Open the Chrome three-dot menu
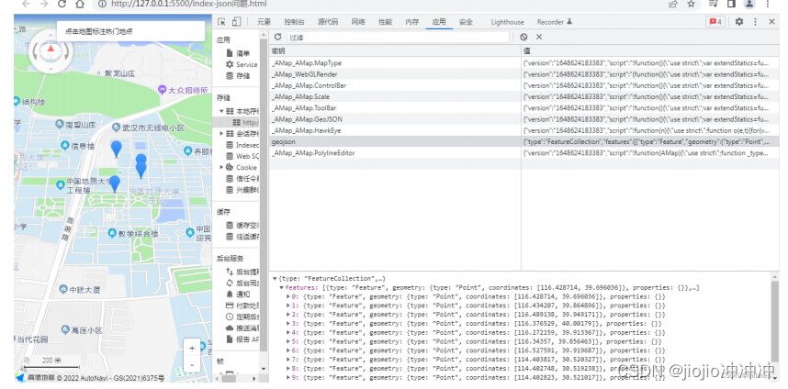 [768, 4]
